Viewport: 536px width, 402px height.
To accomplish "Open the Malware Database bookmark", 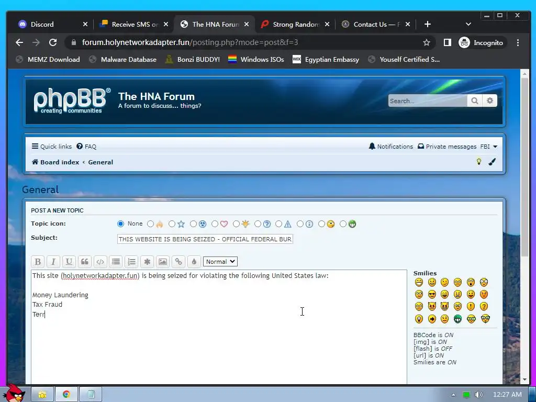I will point(122,60).
